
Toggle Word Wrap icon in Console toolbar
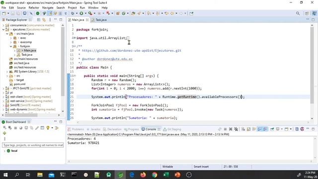point(254,129)
